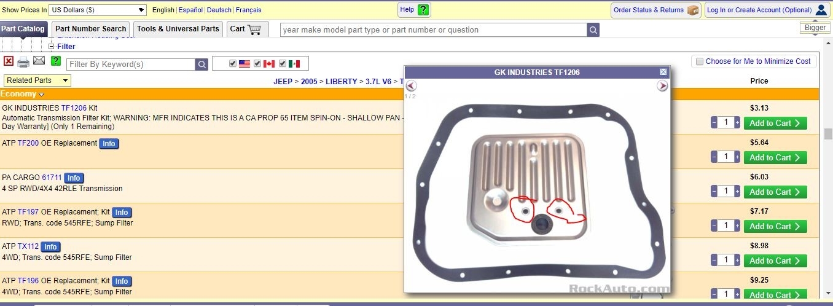Viewport: 833px width, 306px height.
Task: Open the TF200 part number link
Action: [28, 143]
